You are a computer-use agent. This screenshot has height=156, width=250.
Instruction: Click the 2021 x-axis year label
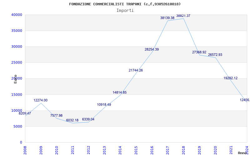(231, 150)
